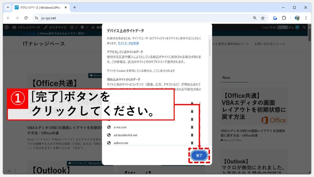Screen dimensions: 314x177
Task: Open the comments bubble in admin bar
Action: 84,27
